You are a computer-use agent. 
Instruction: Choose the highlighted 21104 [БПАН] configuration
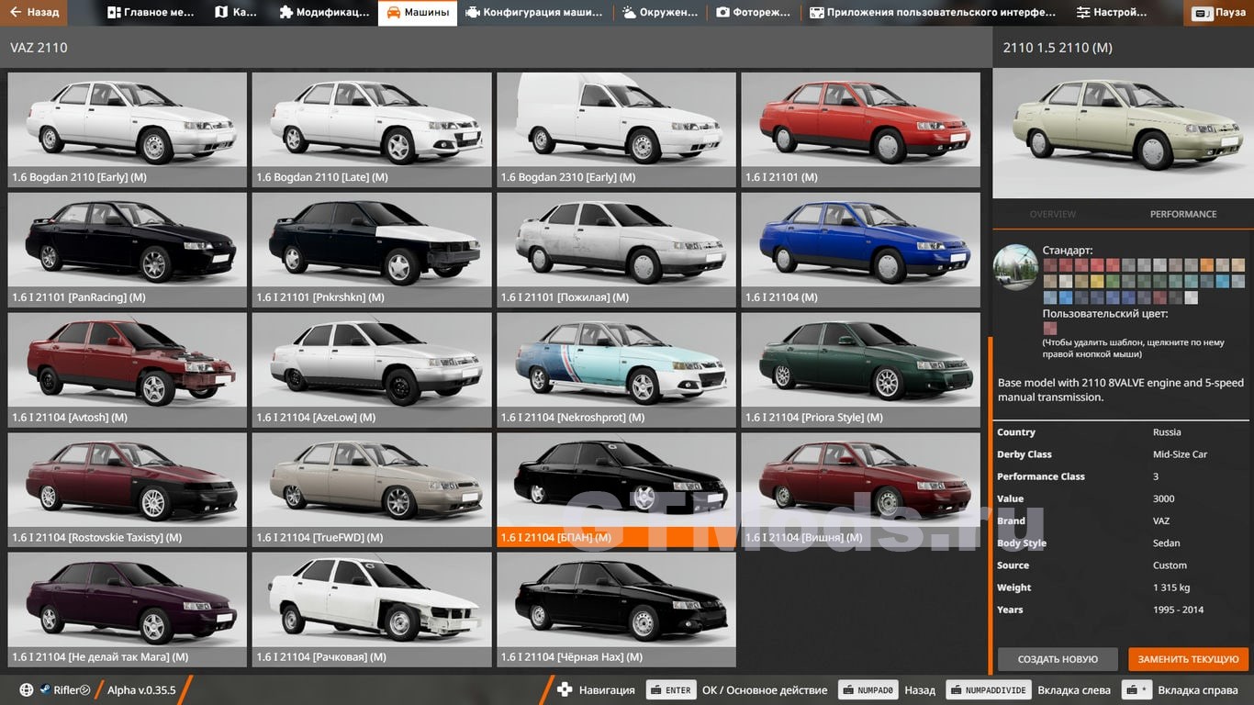[616, 490]
